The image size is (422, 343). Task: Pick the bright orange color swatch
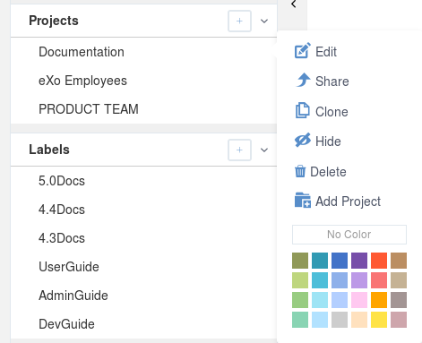pos(379,300)
